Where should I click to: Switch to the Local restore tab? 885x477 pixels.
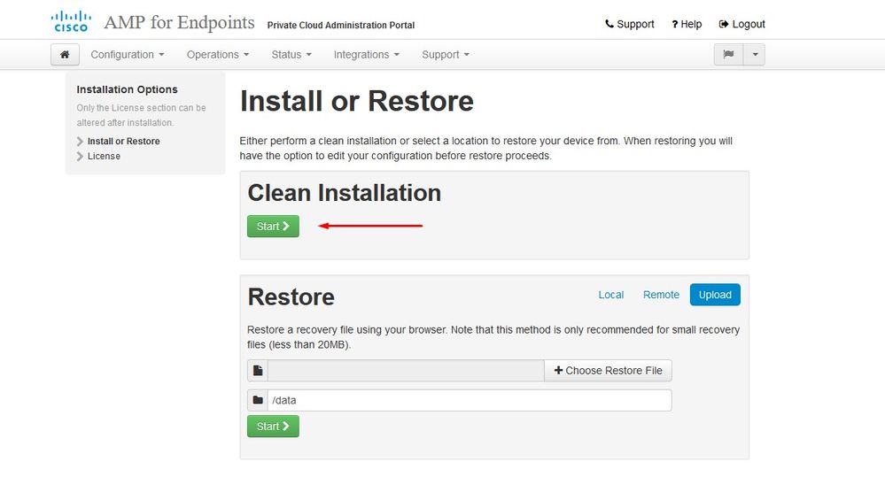610,295
